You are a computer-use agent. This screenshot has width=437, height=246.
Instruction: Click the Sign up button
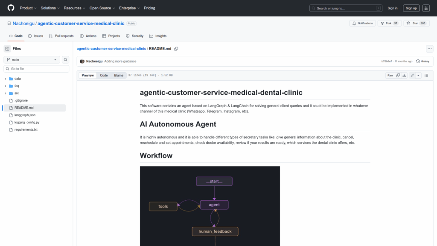(x=411, y=8)
